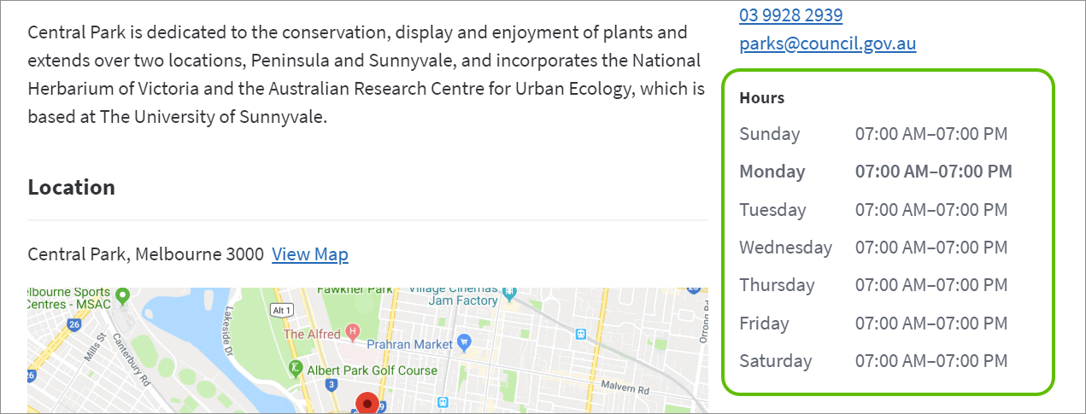Click the Saturday hours row

click(873, 361)
